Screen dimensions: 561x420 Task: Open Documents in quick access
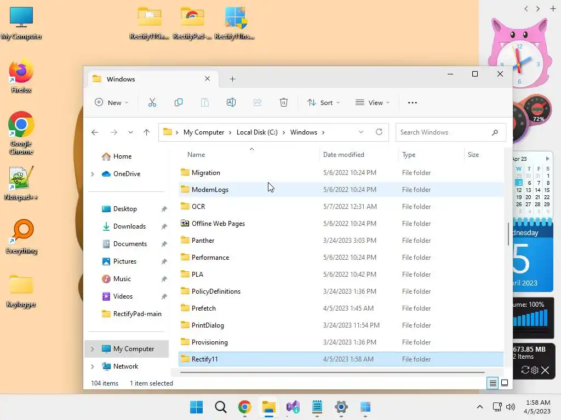(x=130, y=244)
